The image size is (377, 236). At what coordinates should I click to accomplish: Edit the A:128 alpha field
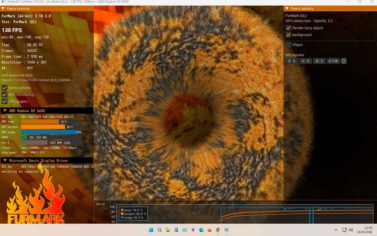333,61
